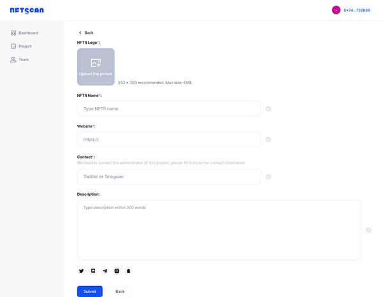The width and height of the screenshot is (383, 297).
Task: Click the upload picture image icon
Action: click(96, 62)
